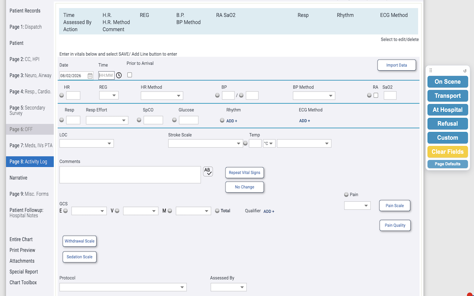Toggle the GCS Total round indicator
Viewport: 474px width, 296px height.
tap(217, 211)
